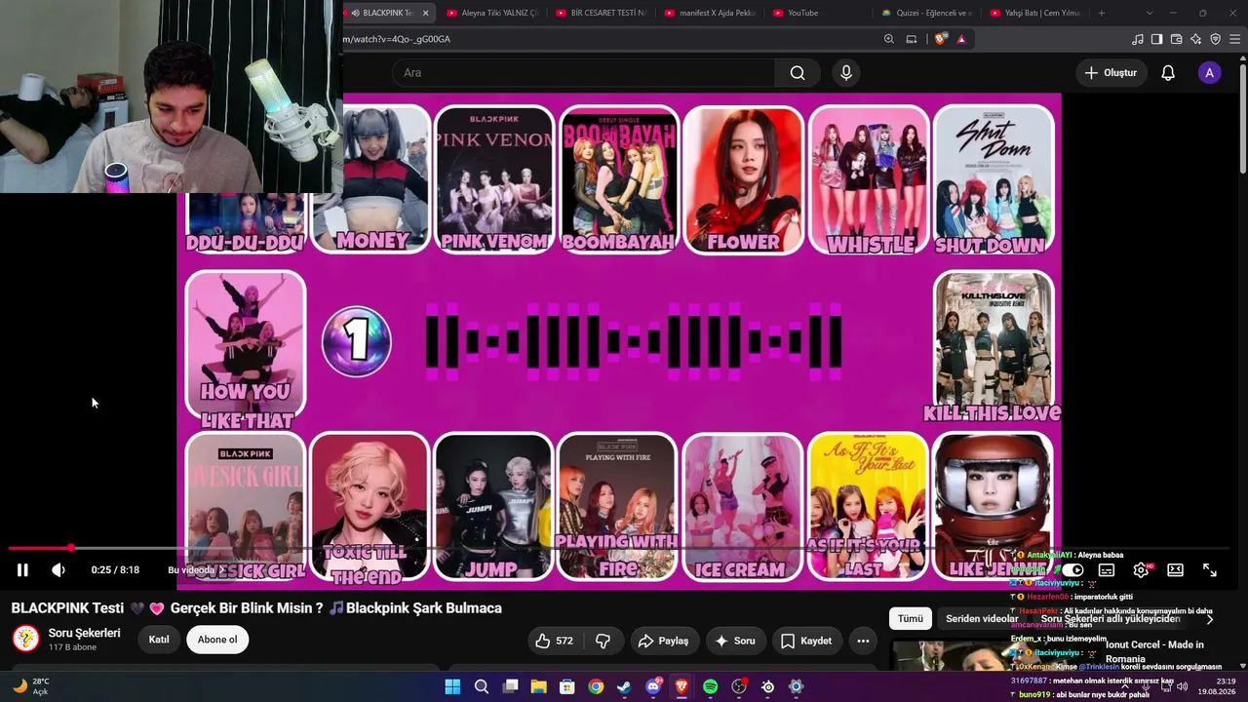Click the cast/install icon in address bar
This screenshot has height=702, width=1248.
pos(912,39)
